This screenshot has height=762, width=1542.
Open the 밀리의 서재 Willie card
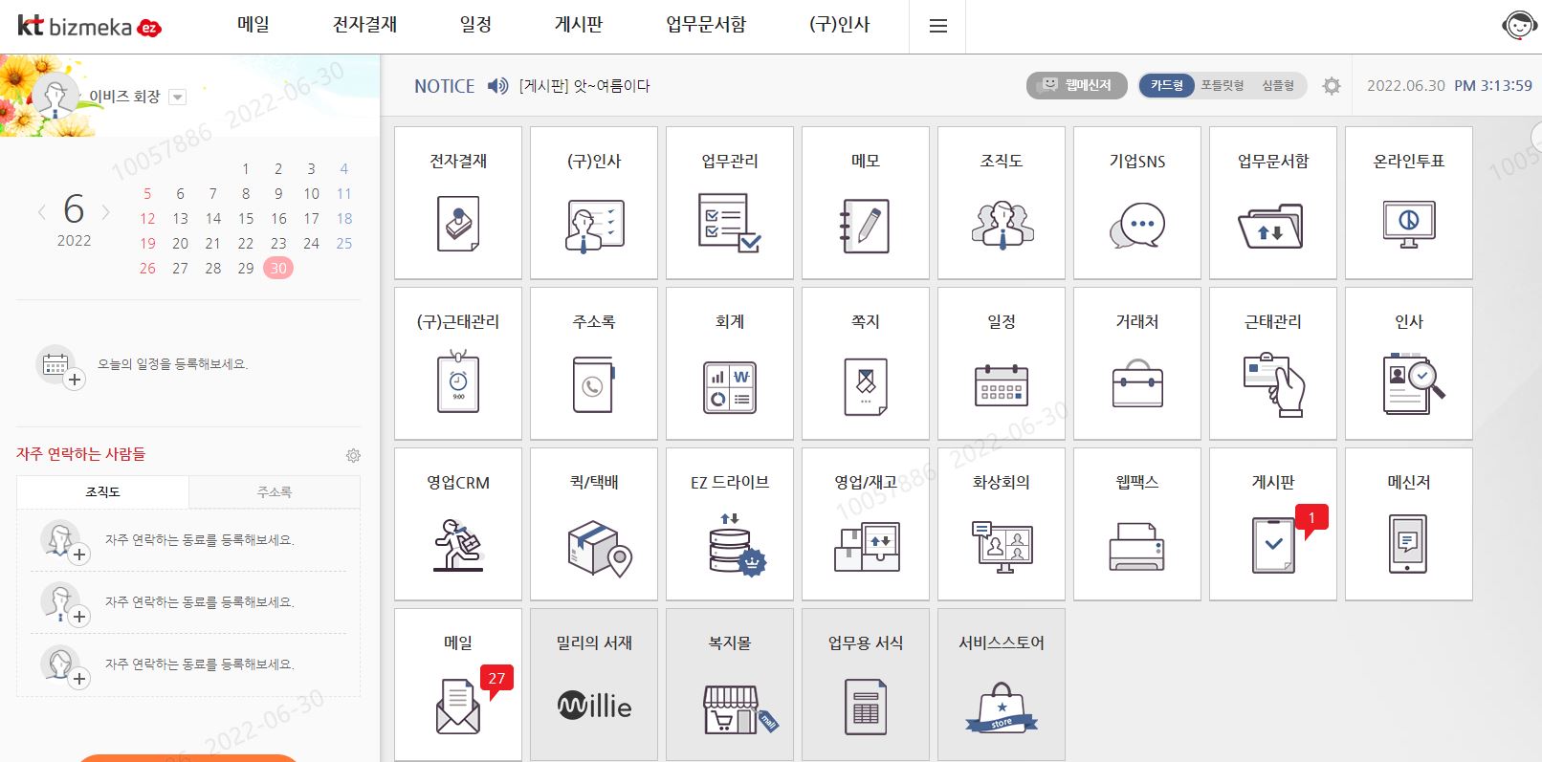click(x=594, y=705)
